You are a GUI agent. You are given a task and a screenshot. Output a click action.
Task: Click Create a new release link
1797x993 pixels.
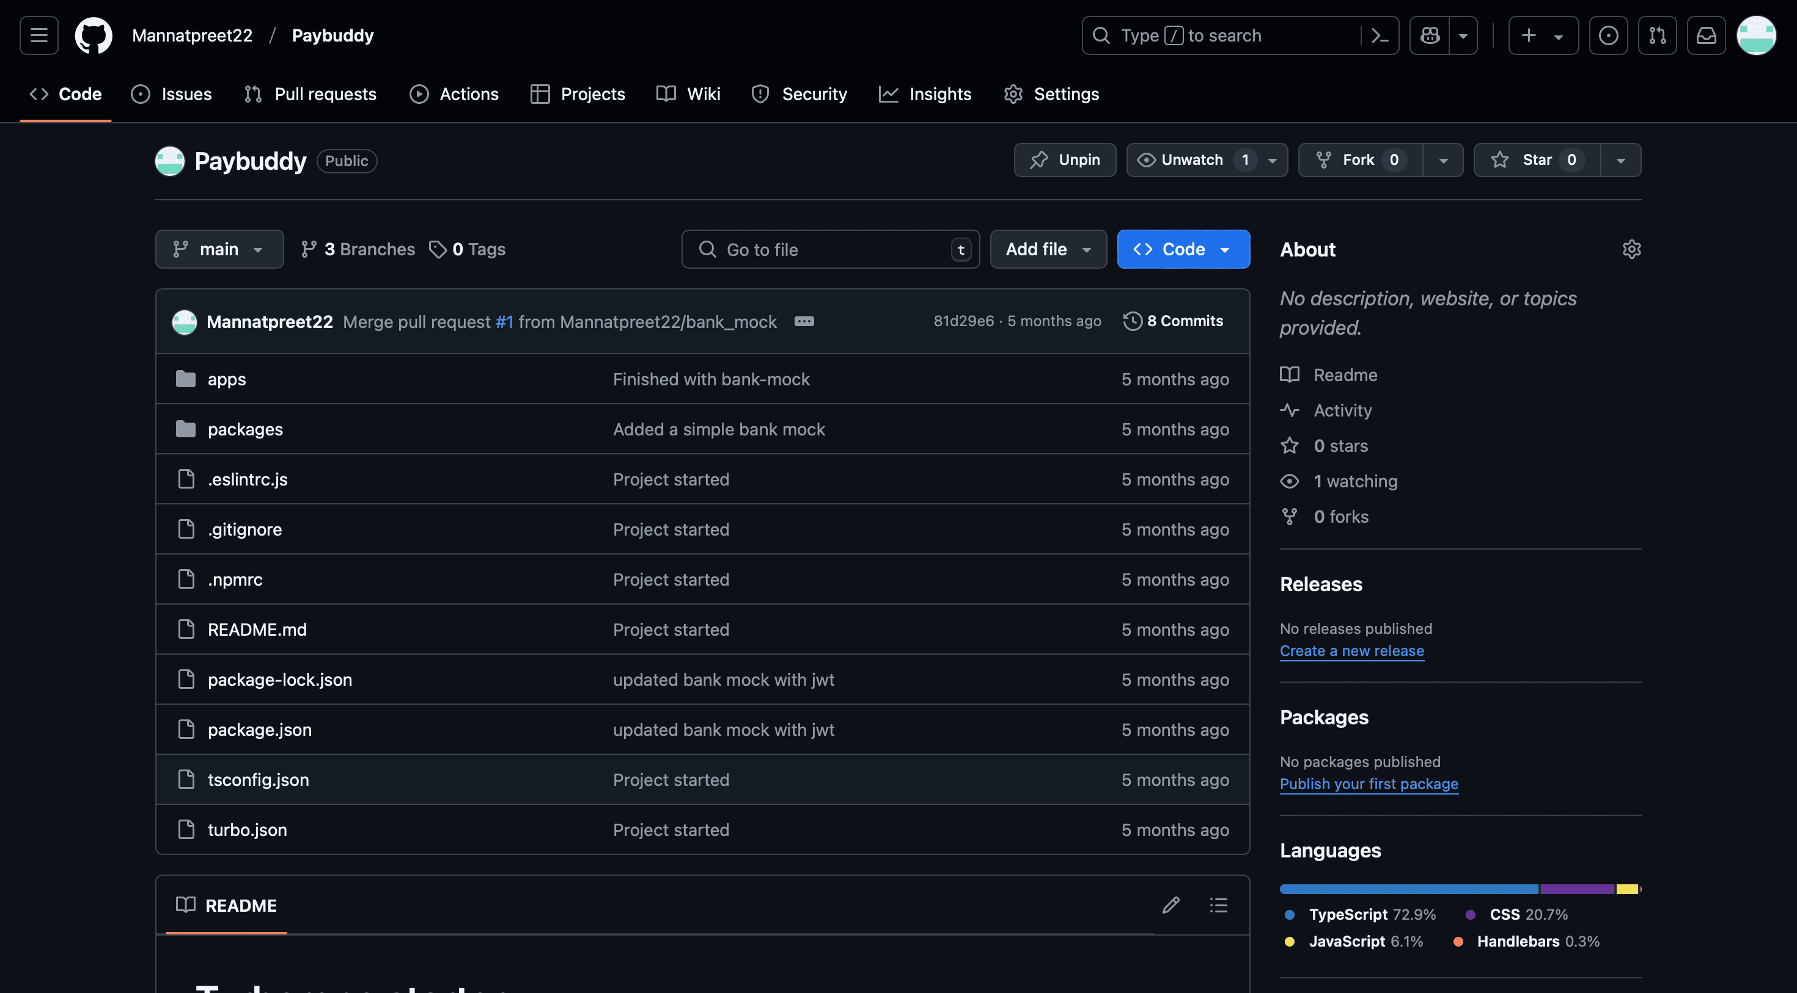[1352, 651]
